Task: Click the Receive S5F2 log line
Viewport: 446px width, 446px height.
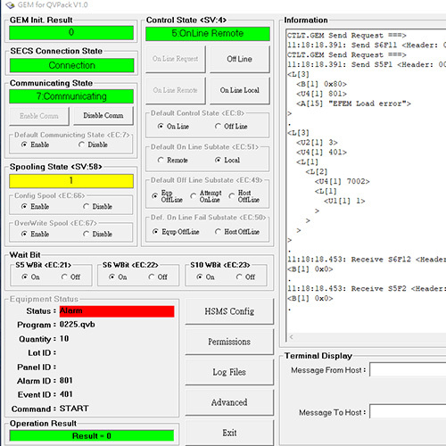Action: click(x=367, y=288)
